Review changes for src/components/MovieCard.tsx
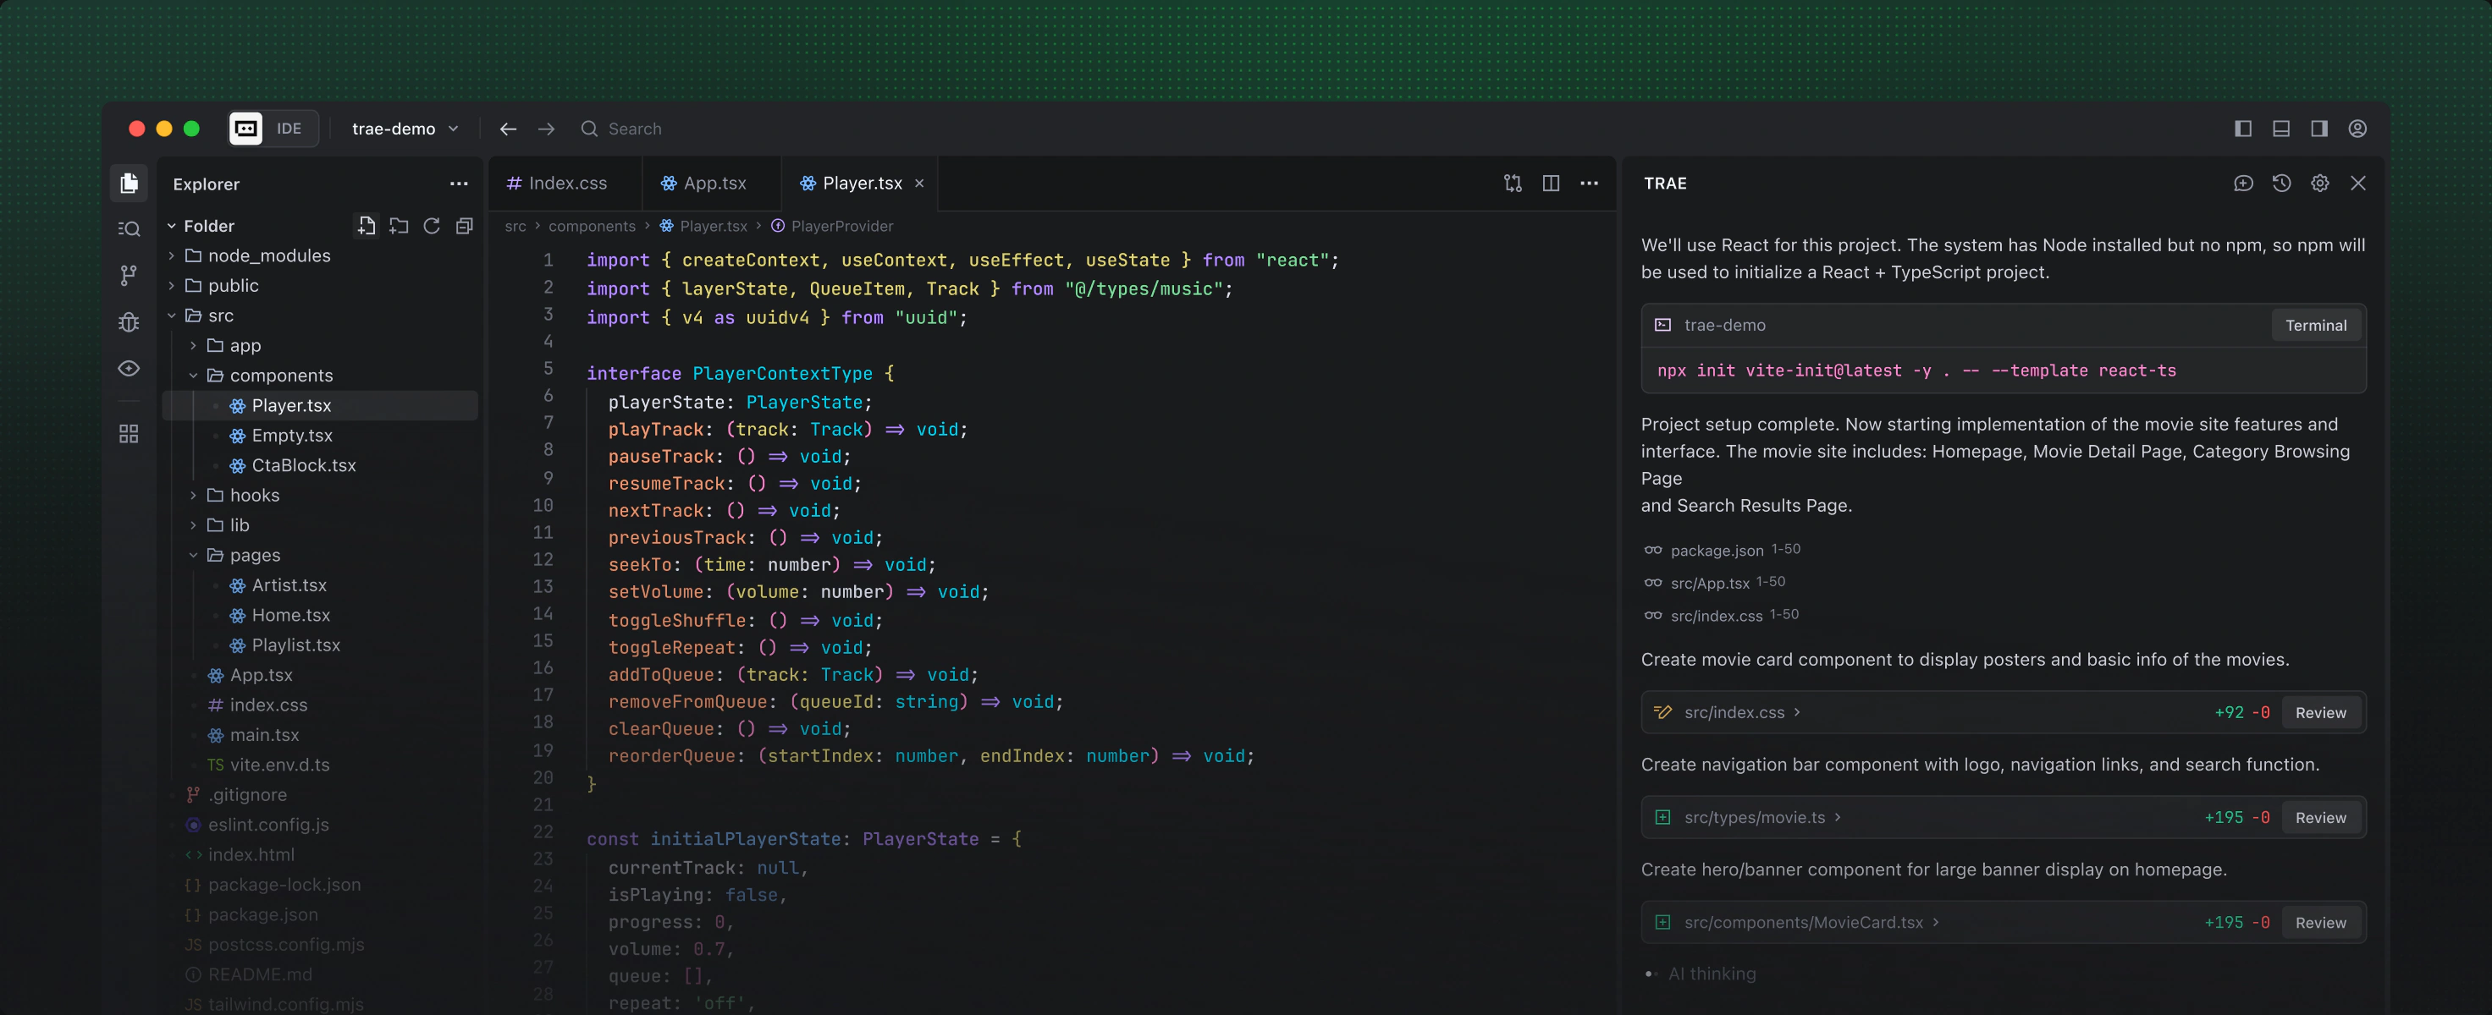 (2321, 923)
